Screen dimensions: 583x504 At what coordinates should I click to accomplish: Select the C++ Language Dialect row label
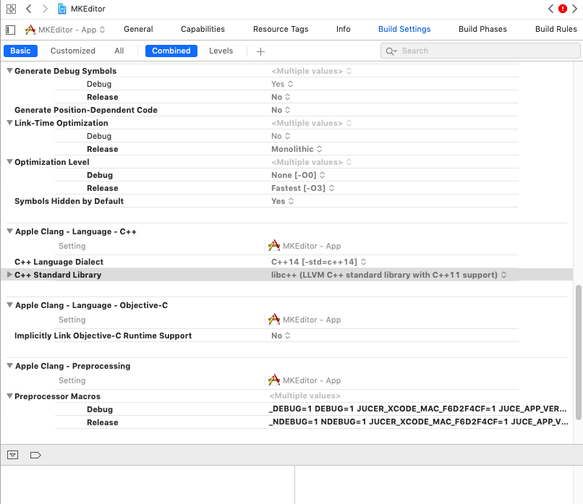pyautogui.click(x=59, y=262)
